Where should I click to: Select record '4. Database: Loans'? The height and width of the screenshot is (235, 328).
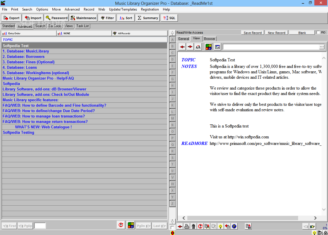85,67
